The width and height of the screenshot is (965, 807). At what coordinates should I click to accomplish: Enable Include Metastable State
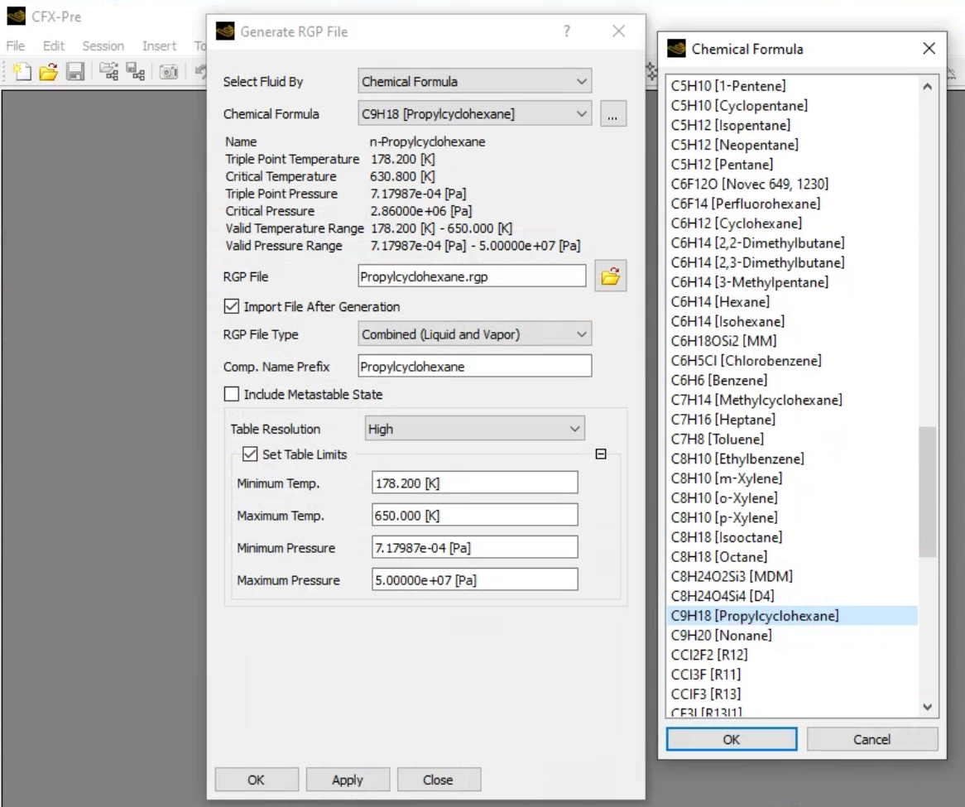(x=231, y=394)
